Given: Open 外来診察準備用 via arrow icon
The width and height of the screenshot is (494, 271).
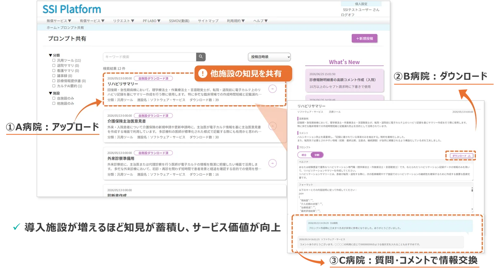Looking at the screenshot, I should [x=272, y=163].
